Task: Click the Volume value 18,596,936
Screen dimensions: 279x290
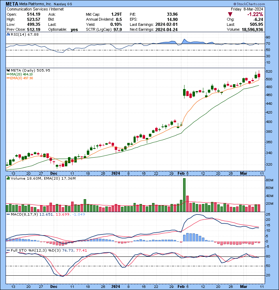Action: pyautogui.click(x=252, y=30)
